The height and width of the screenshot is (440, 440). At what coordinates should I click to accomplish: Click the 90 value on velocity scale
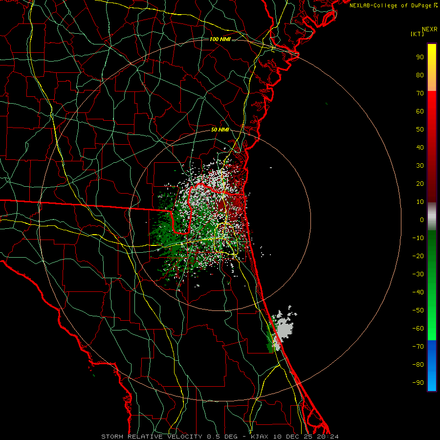coord(420,57)
